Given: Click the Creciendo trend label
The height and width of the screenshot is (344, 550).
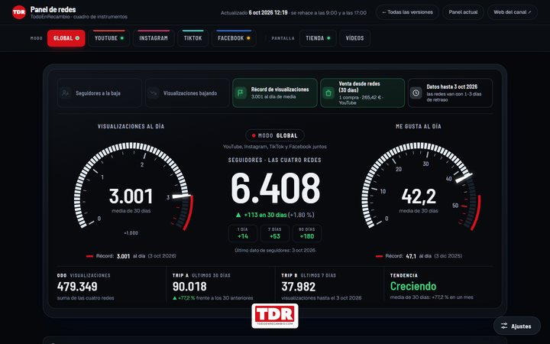Looking at the screenshot, I should click(x=413, y=286).
